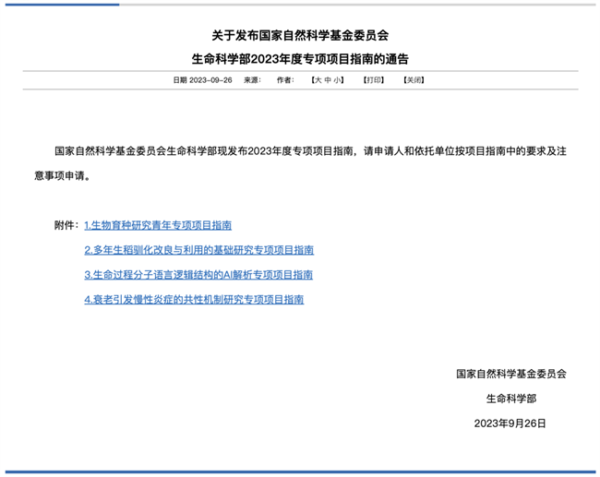This screenshot has height=477, width=600.
Task: Click the second title line 生命科学部2023年度专项项目指南的通告
Action: (x=300, y=60)
